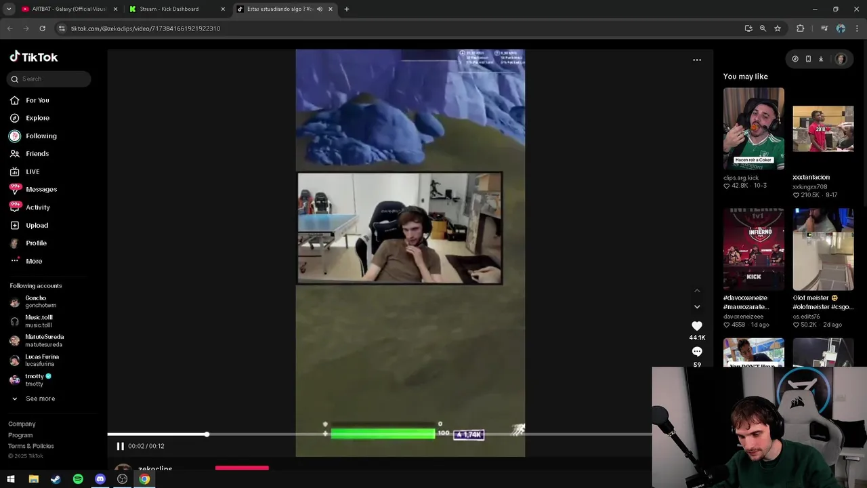The width and height of the screenshot is (867, 488).
Task: Open the get-app phone icon
Action: coord(808,59)
